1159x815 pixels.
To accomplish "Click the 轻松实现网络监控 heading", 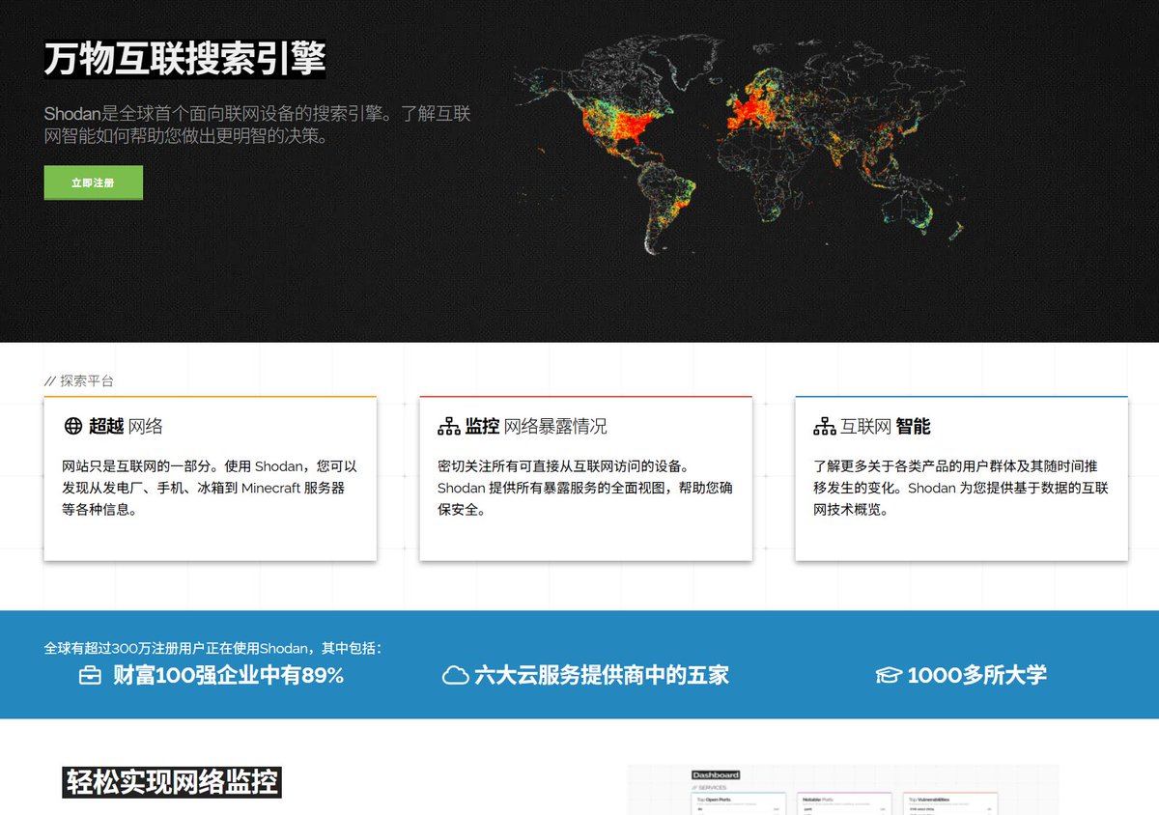I will pos(172,782).
